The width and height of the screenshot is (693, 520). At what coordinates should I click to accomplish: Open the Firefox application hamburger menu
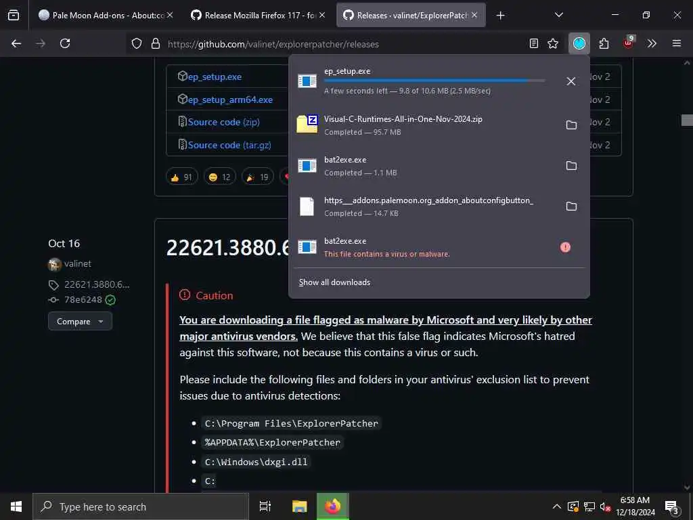677,43
